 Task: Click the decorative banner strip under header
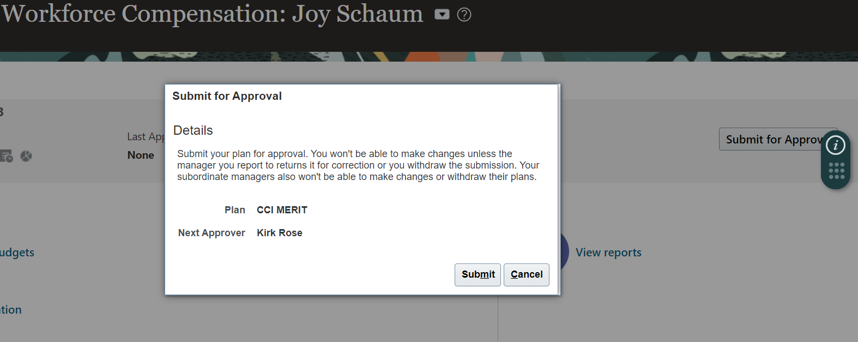[429, 57]
